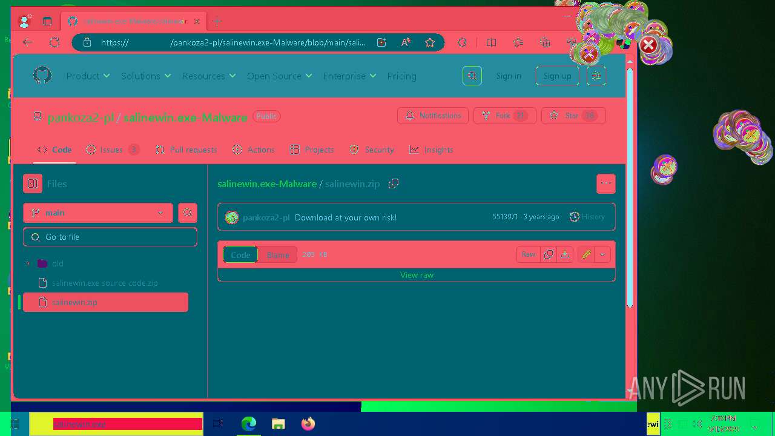Viewport: 775px width, 436px height.
Task: Click the Raw button
Action: pyautogui.click(x=529, y=255)
